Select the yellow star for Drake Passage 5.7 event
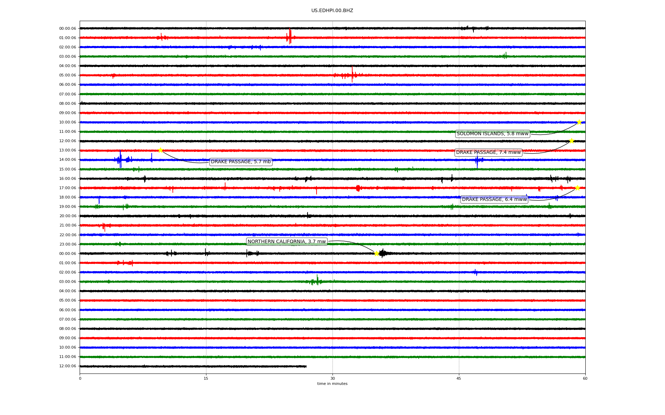 160,150
